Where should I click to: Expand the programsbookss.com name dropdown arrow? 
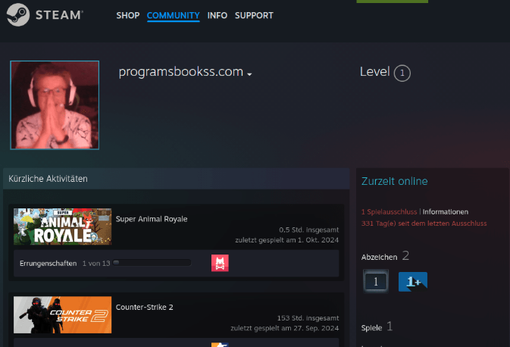coord(249,74)
